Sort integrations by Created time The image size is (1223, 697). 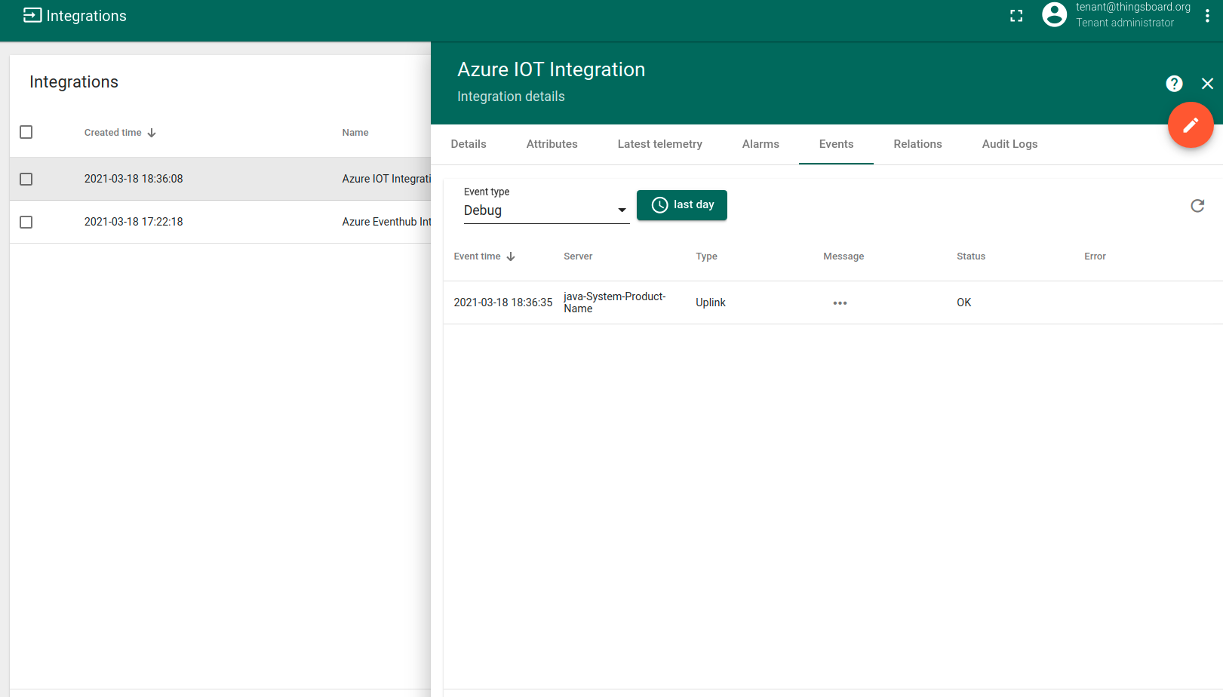pos(113,133)
